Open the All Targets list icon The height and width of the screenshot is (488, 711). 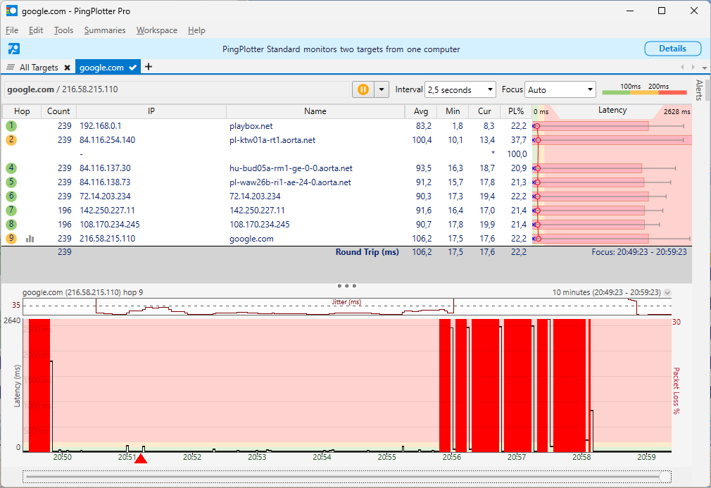point(11,67)
